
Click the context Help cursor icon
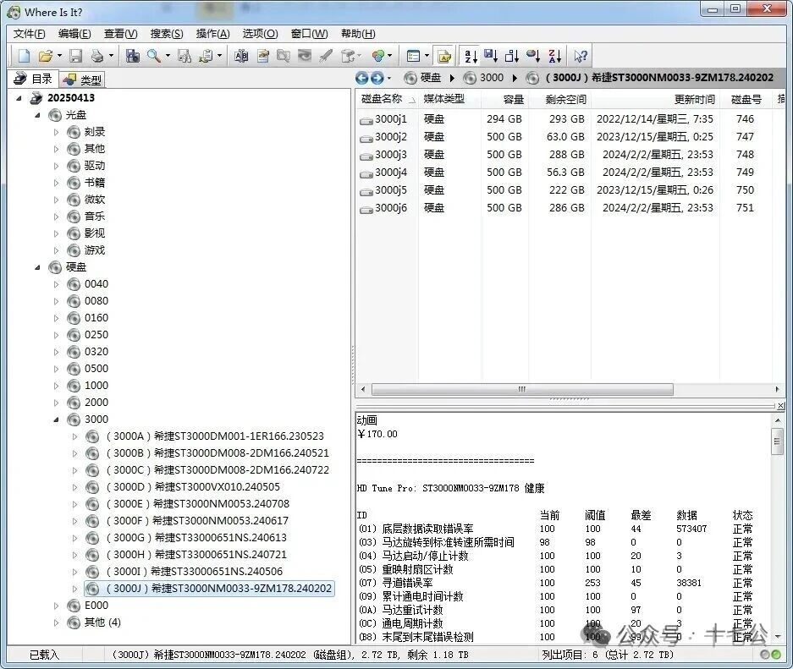pyautogui.click(x=581, y=56)
